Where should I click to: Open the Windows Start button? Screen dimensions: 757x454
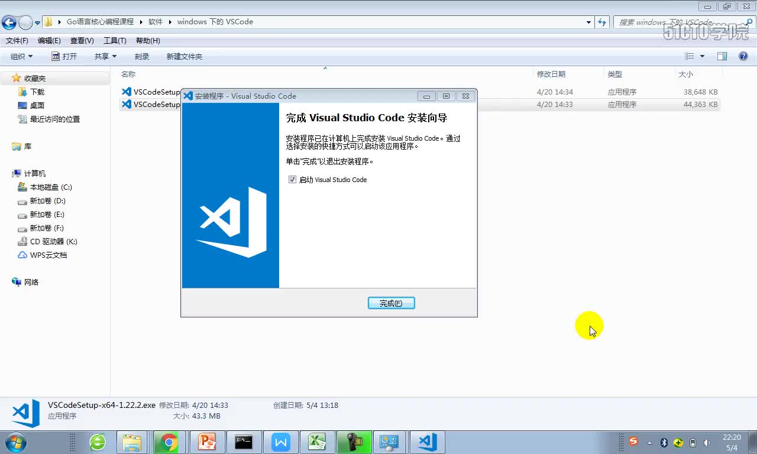click(15, 442)
